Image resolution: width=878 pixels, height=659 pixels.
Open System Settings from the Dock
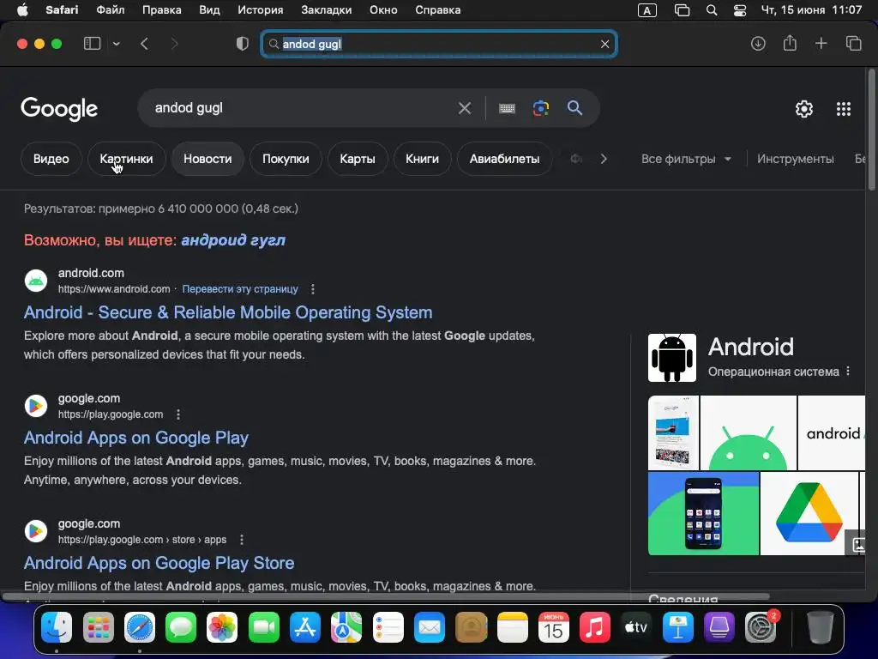pos(761,626)
